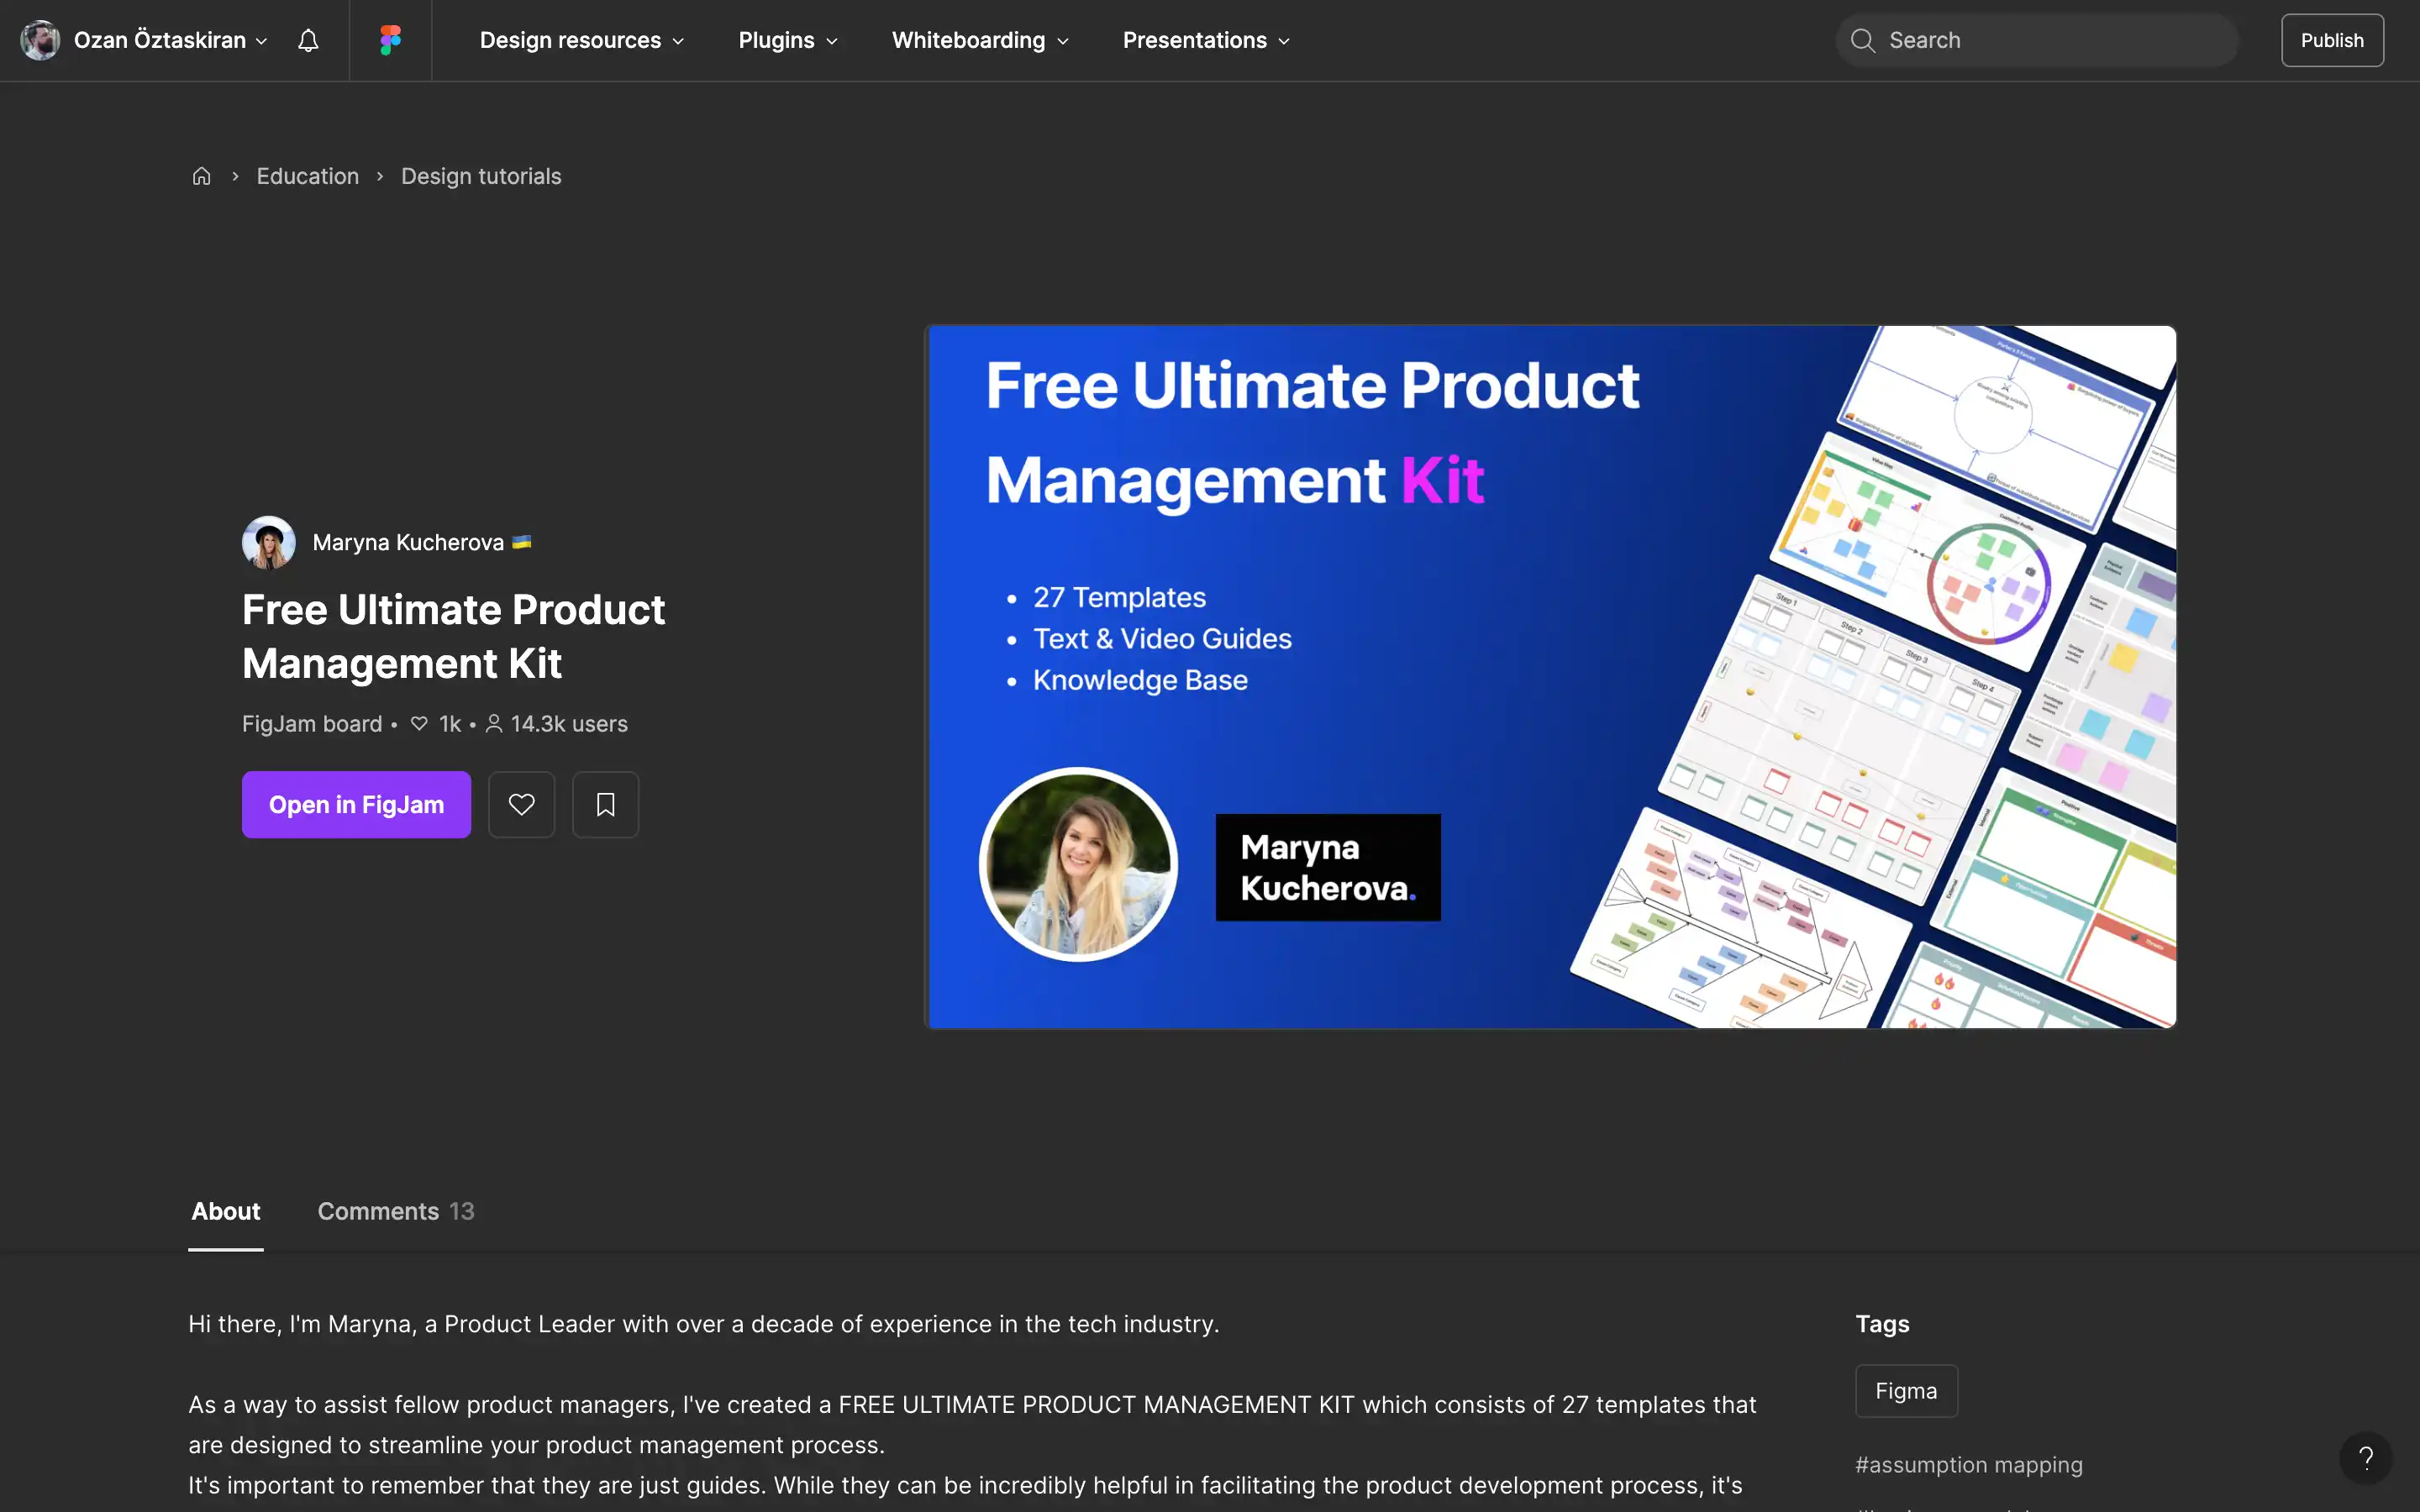2420x1512 pixels.
Task: Expand the Design resources menu
Action: 582,40
